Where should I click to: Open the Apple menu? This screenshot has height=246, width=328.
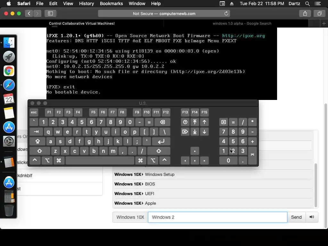click(x=9, y=4)
